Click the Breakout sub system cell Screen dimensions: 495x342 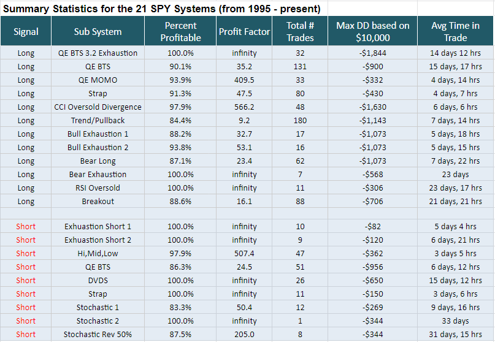pyautogui.click(x=98, y=201)
